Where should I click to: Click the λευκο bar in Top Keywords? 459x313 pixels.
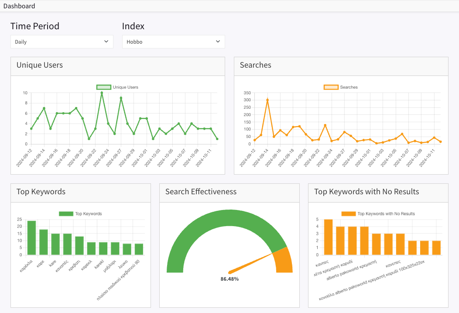[x=127, y=249]
